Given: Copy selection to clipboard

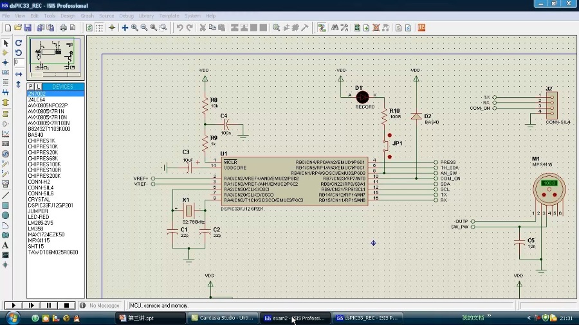Looking at the screenshot, I should click(212, 28).
